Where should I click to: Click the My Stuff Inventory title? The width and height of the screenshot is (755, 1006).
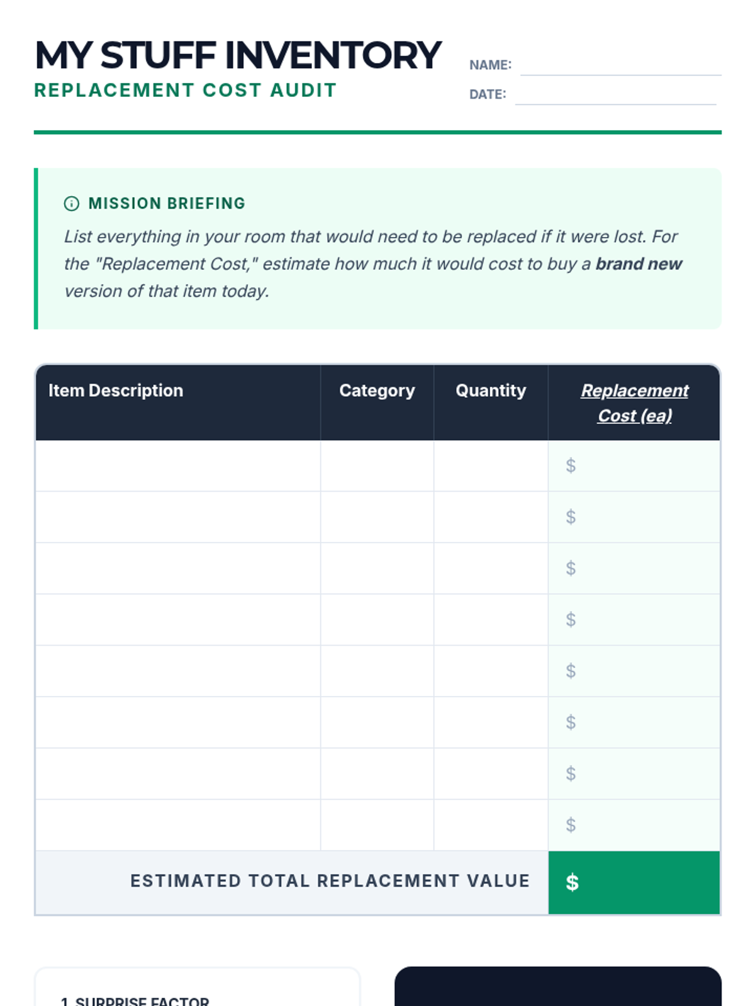(238, 55)
